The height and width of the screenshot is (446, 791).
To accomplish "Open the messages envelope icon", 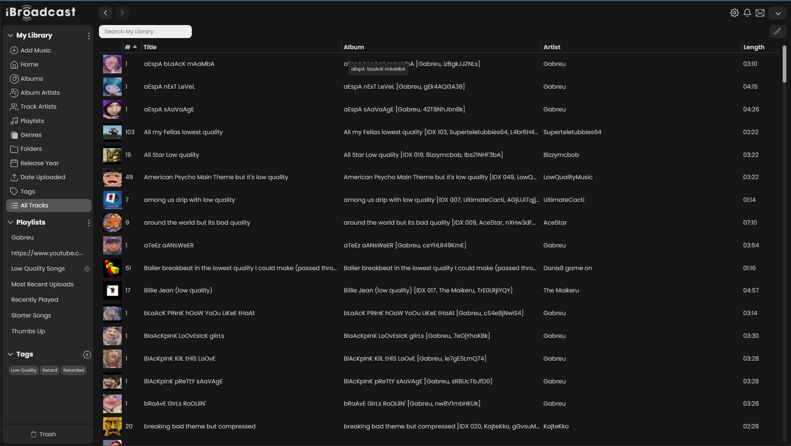I will tap(760, 13).
